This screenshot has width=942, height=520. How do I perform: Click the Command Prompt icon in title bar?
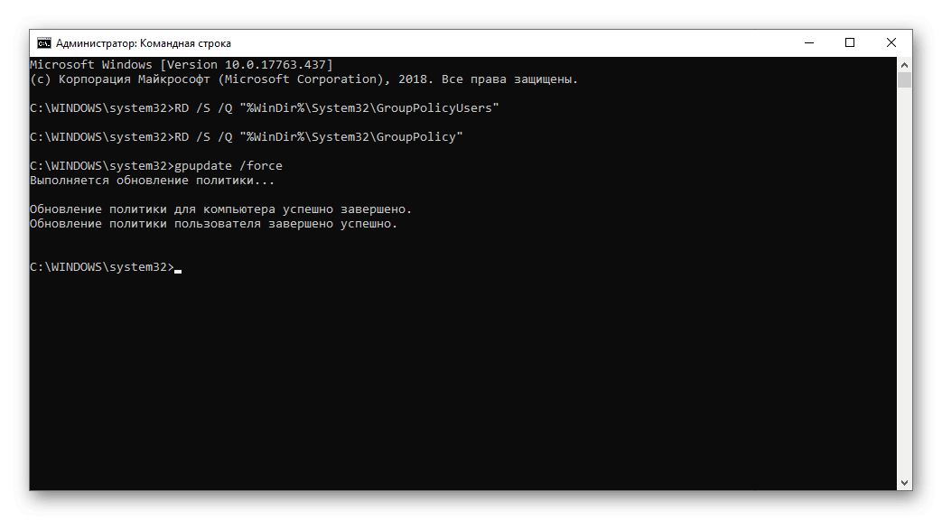[x=43, y=43]
